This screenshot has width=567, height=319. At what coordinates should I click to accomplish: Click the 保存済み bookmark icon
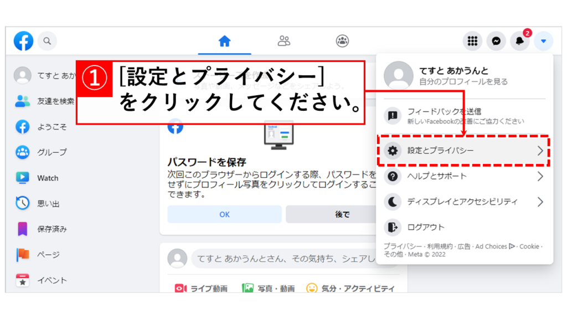coord(22,229)
